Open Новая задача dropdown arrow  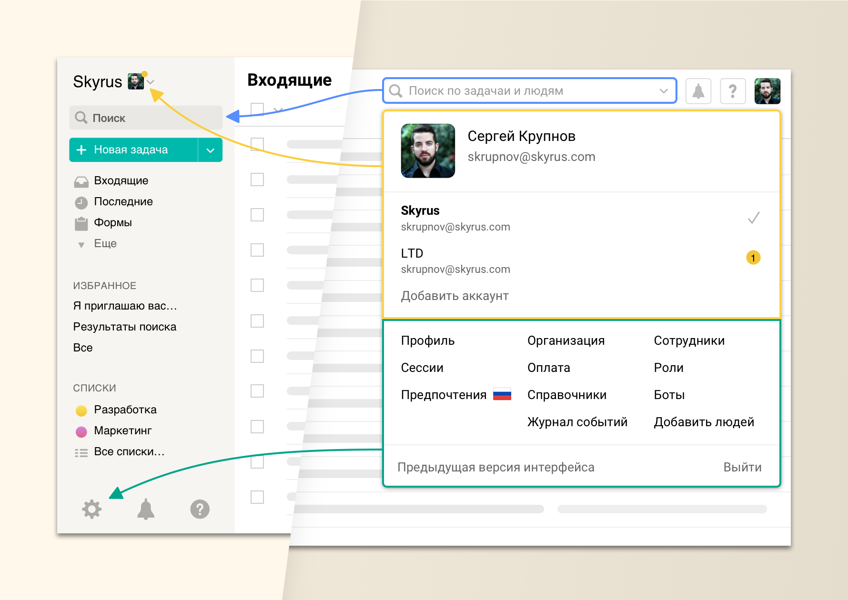[x=210, y=150]
